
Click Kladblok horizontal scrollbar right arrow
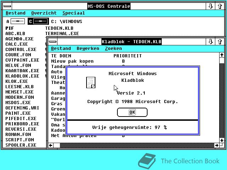tap(217, 145)
